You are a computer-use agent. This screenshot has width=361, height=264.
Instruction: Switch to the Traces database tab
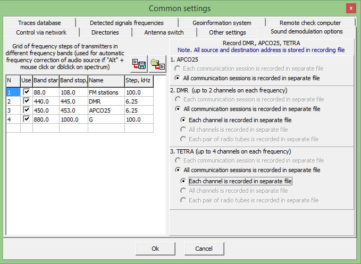[x=39, y=23]
